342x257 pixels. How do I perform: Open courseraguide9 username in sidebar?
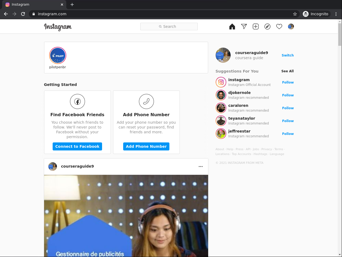click(252, 53)
